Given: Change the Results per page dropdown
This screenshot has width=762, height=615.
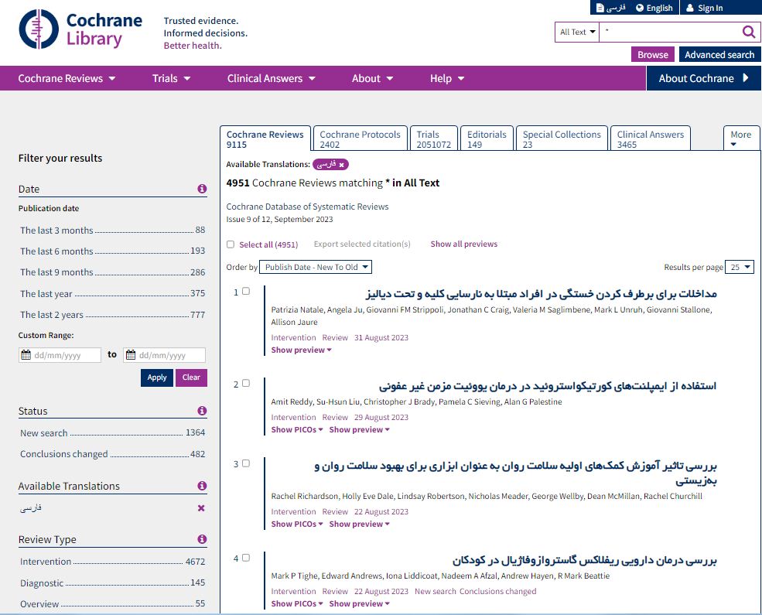Looking at the screenshot, I should [740, 267].
